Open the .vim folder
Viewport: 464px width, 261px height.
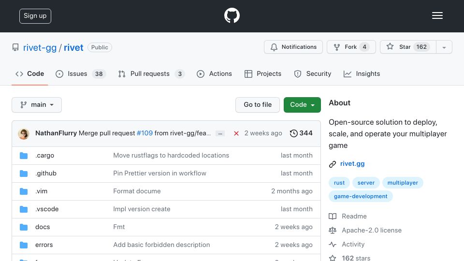tap(42, 191)
